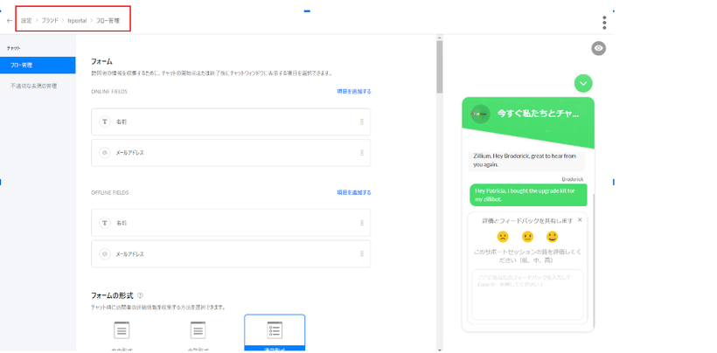Click the ブランド breadcrumb link
The width and height of the screenshot is (717, 353).
(50, 20)
